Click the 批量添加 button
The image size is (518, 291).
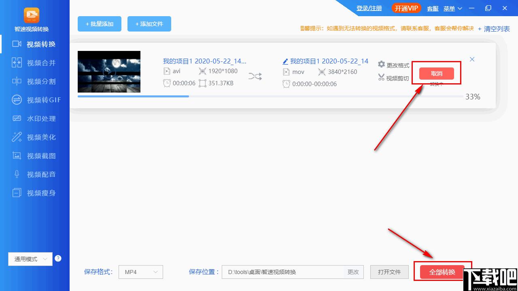[100, 24]
